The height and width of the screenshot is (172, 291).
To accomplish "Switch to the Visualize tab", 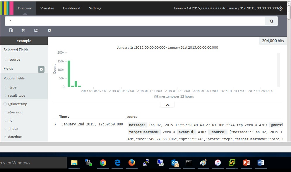I will tap(47, 8).
